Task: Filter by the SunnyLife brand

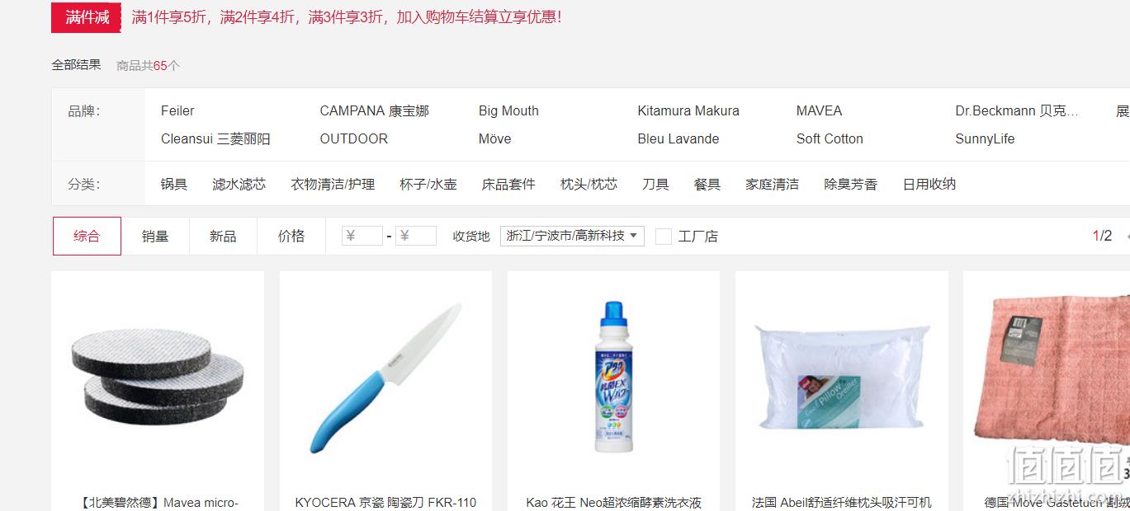Action: coord(985,138)
